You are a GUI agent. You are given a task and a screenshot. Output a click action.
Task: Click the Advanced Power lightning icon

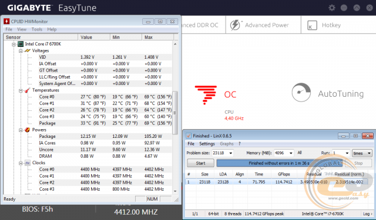coord(235,25)
